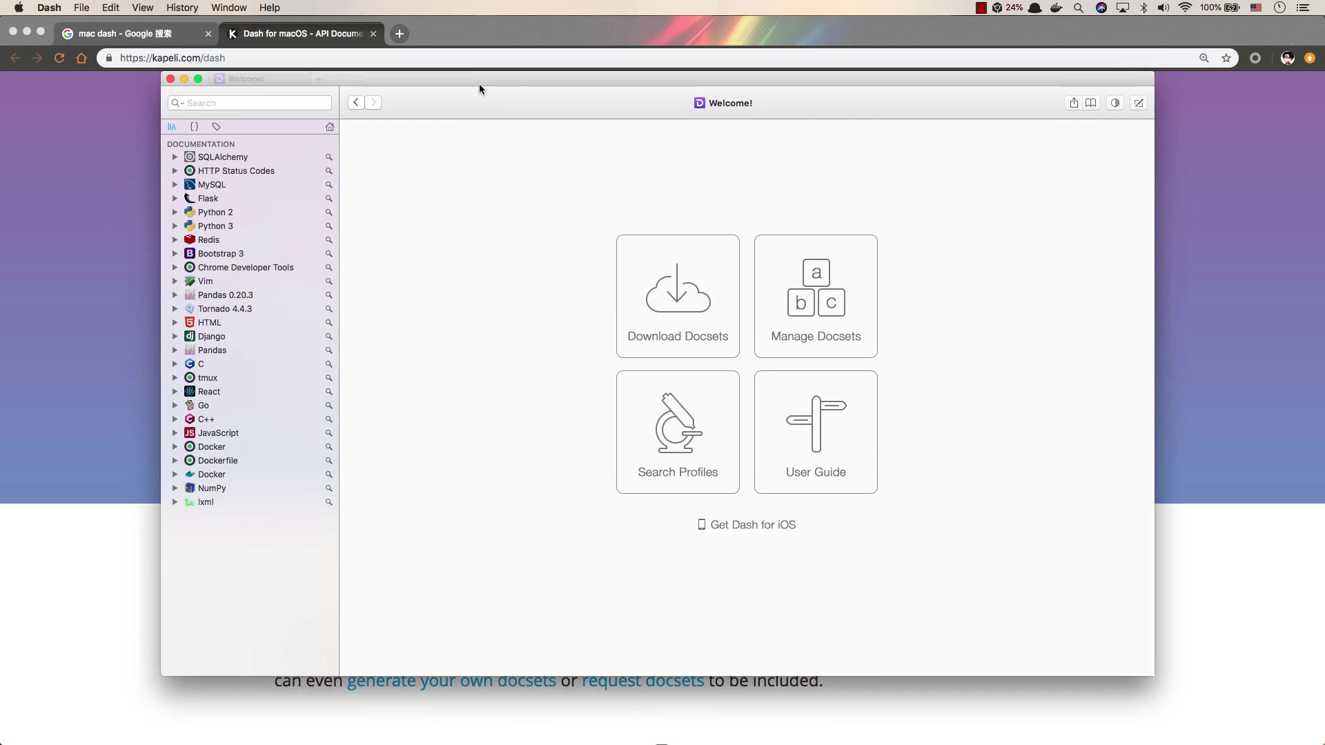Image resolution: width=1325 pixels, height=745 pixels.
Task: Open the bookmarks icon in Dash
Action: click(1091, 103)
